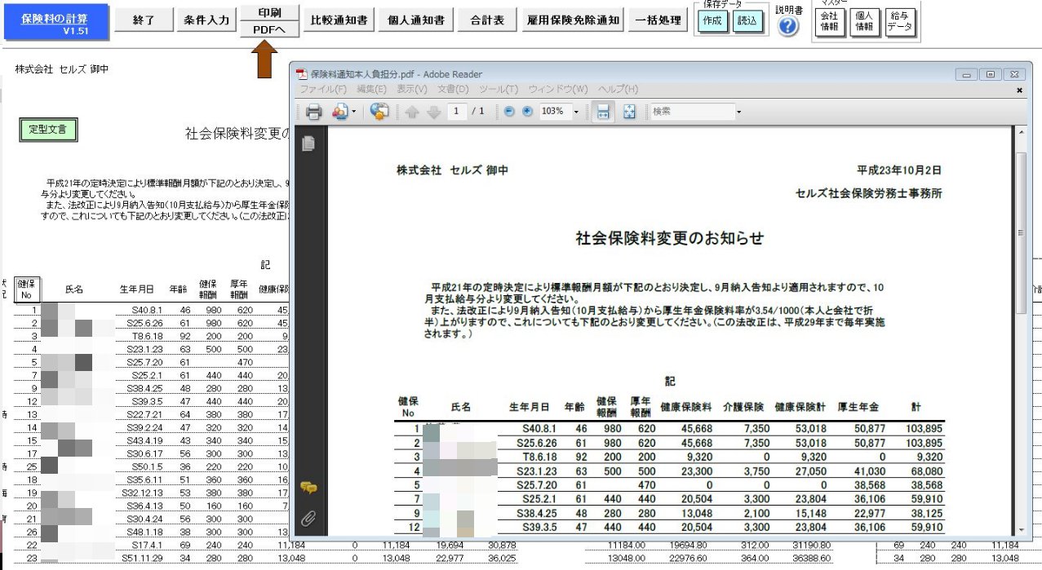Click the 健保No header cell in spreadsheet
Viewport: 1042px width, 570px height.
coord(27,289)
